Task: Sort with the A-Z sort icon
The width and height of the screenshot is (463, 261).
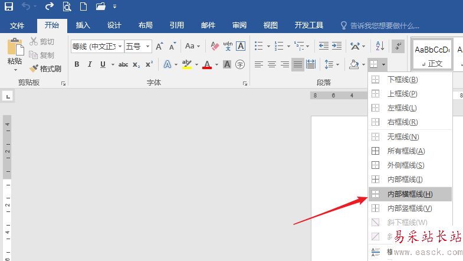Action: pyautogui.click(x=380, y=46)
